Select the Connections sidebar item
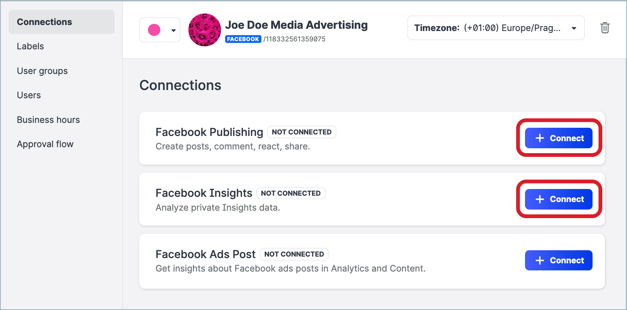 (x=44, y=22)
